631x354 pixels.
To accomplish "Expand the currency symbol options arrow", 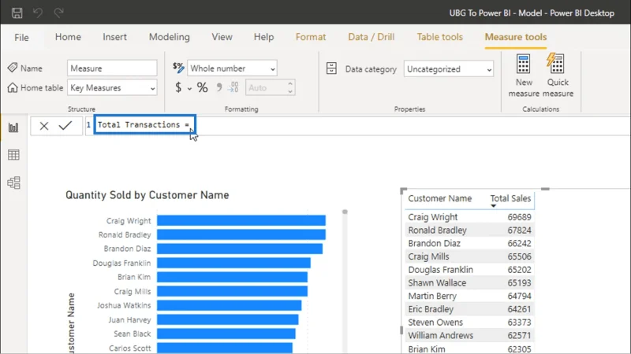I will pyautogui.click(x=189, y=88).
